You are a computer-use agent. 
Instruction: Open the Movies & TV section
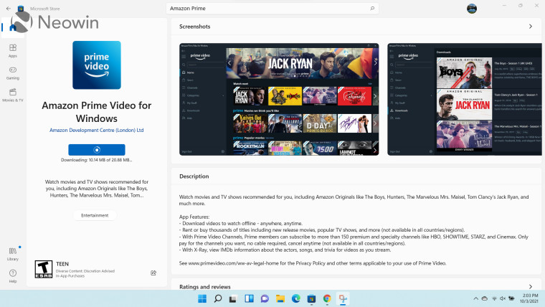click(x=13, y=95)
